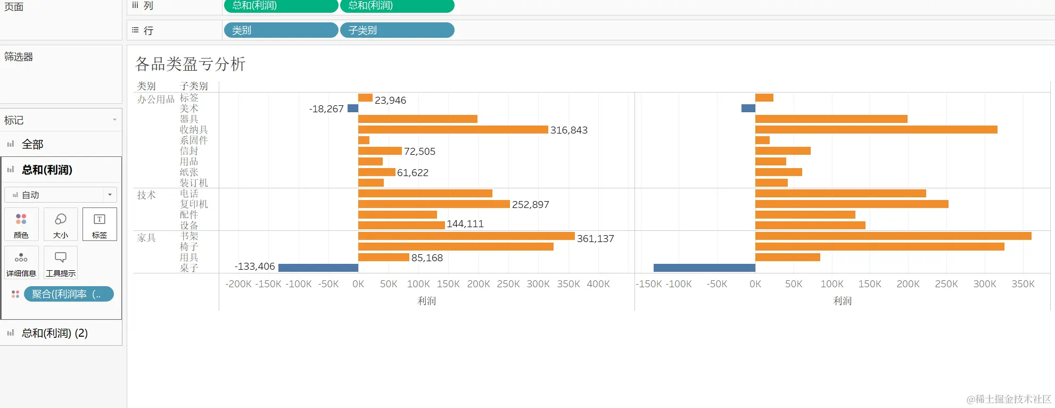Click the bar icon next to 全部

click(x=11, y=144)
